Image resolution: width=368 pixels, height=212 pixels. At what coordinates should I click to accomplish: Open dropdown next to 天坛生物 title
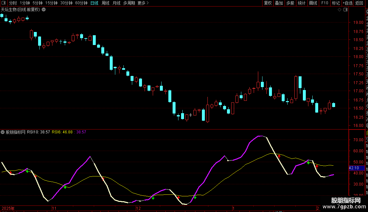pyautogui.click(x=44, y=10)
